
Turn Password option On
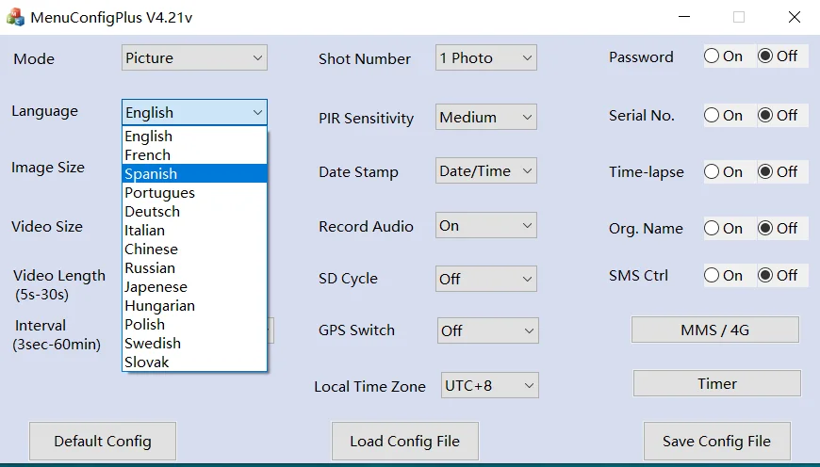coord(713,56)
